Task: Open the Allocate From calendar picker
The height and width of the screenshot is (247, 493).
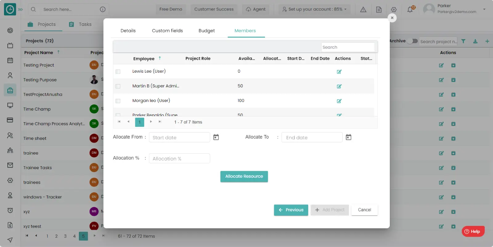Action: click(x=216, y=137)
